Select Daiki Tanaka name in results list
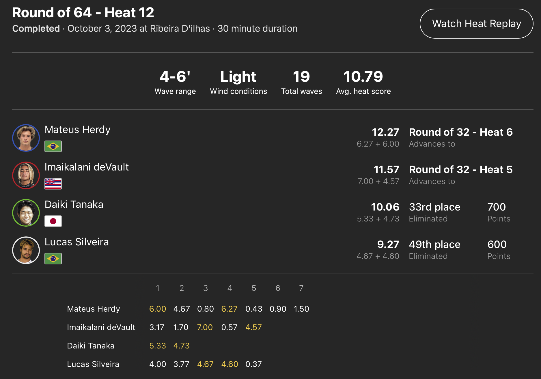Image resolution: width=541 pixels, height=379 pixels. [x=74, y=204]
